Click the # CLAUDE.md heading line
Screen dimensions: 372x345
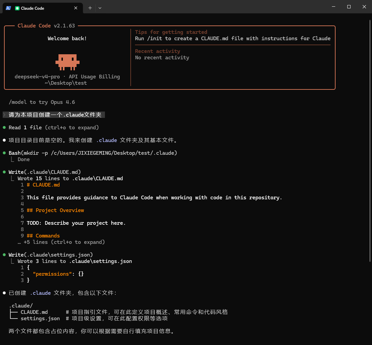(x=43, y=185)
